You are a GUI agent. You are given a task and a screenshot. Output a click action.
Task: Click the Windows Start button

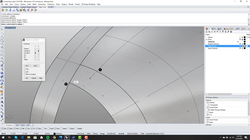point(3,137)
